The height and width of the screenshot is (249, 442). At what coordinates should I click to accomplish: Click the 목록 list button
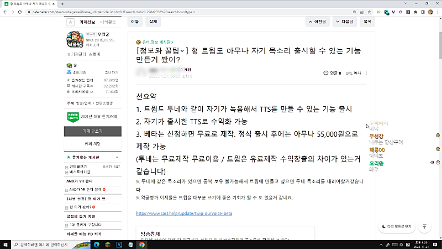(367, 22)
